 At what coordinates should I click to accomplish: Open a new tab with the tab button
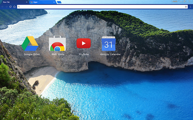tap(59, 2)
